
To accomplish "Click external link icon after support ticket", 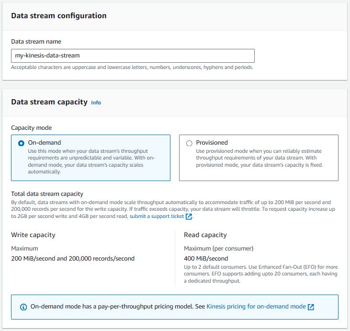I will (x=189, y=217).
